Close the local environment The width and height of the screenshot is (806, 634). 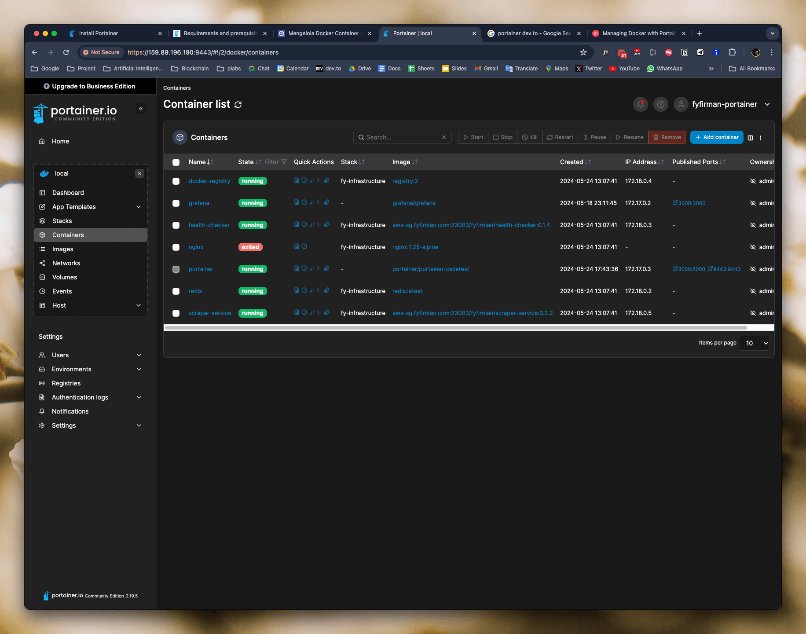tap(139, 173)
